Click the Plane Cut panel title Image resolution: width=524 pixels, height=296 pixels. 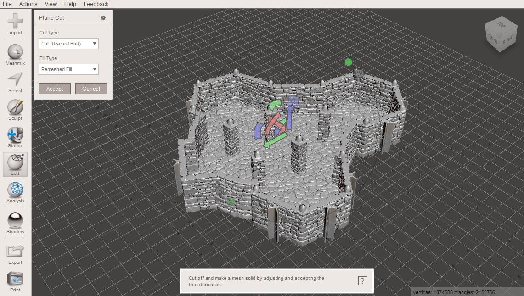(51, 18)
